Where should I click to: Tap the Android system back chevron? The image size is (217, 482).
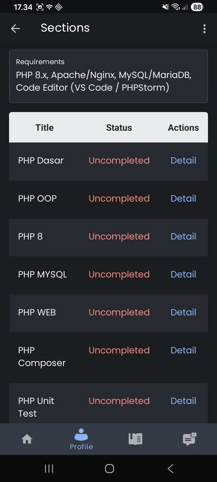[x=170, y=468]
